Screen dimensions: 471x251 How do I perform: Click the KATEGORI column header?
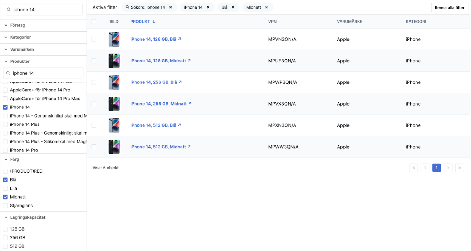pyautogui.click(x=416, y=22)
